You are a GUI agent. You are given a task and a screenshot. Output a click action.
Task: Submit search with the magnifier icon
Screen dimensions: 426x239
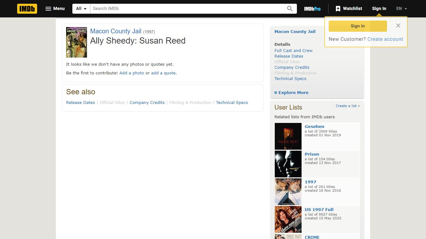coord(290,9)
